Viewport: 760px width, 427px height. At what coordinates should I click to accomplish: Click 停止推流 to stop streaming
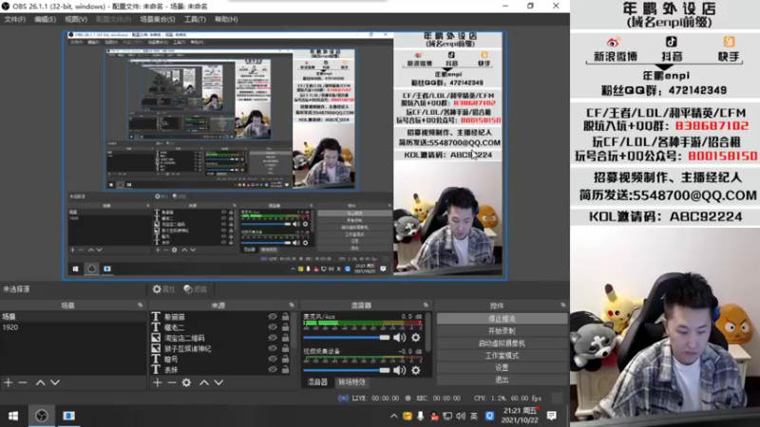click(x=502, y=319)
